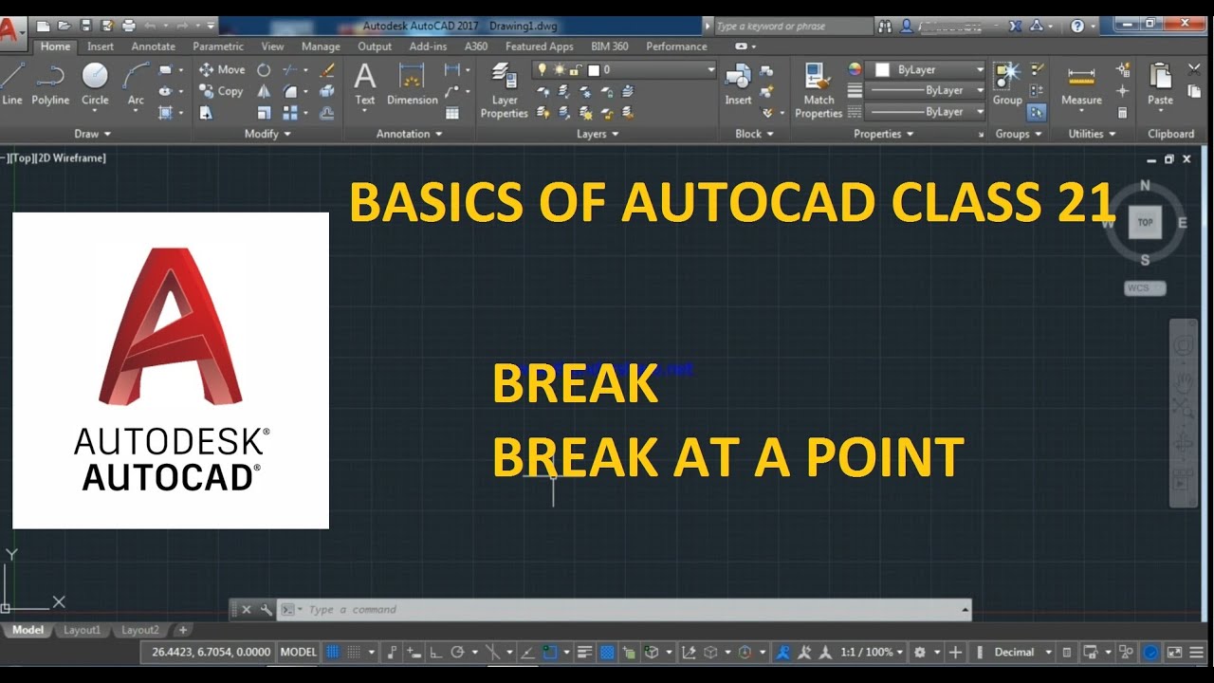Open the Decimal units dropdown
The height and width of the screenshot is (683, 1214).
pyautogui.click(x=1022, y=653)
